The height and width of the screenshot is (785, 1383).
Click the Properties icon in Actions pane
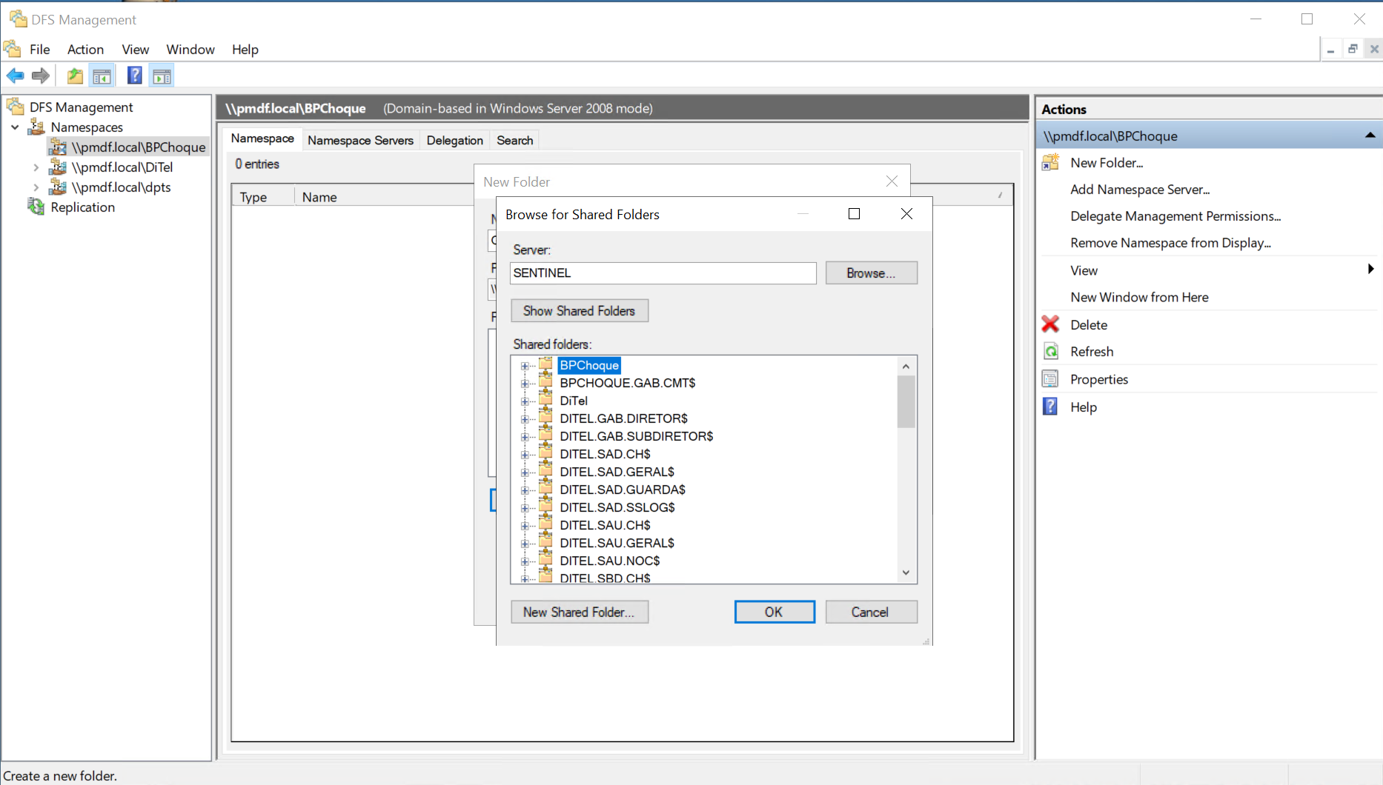coord(1050,379)
